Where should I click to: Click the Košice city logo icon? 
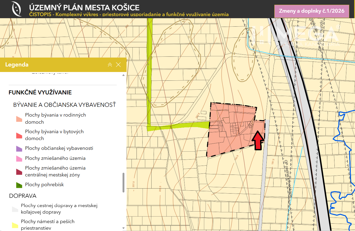point(16,9)
